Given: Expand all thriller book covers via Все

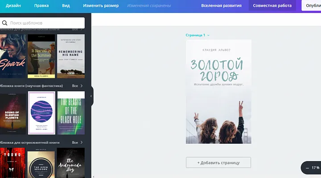Looking at the screenshot, I should [x=77, y=142].
